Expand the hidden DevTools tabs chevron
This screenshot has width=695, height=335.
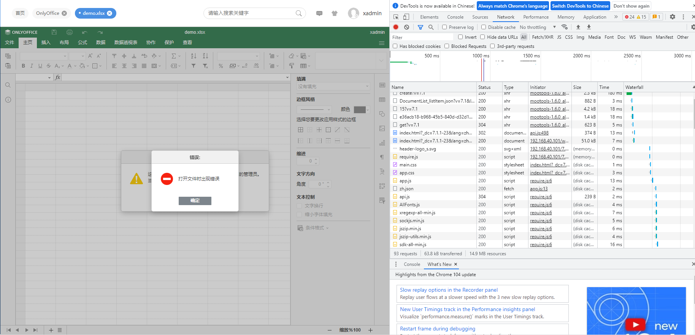[616, 17]
